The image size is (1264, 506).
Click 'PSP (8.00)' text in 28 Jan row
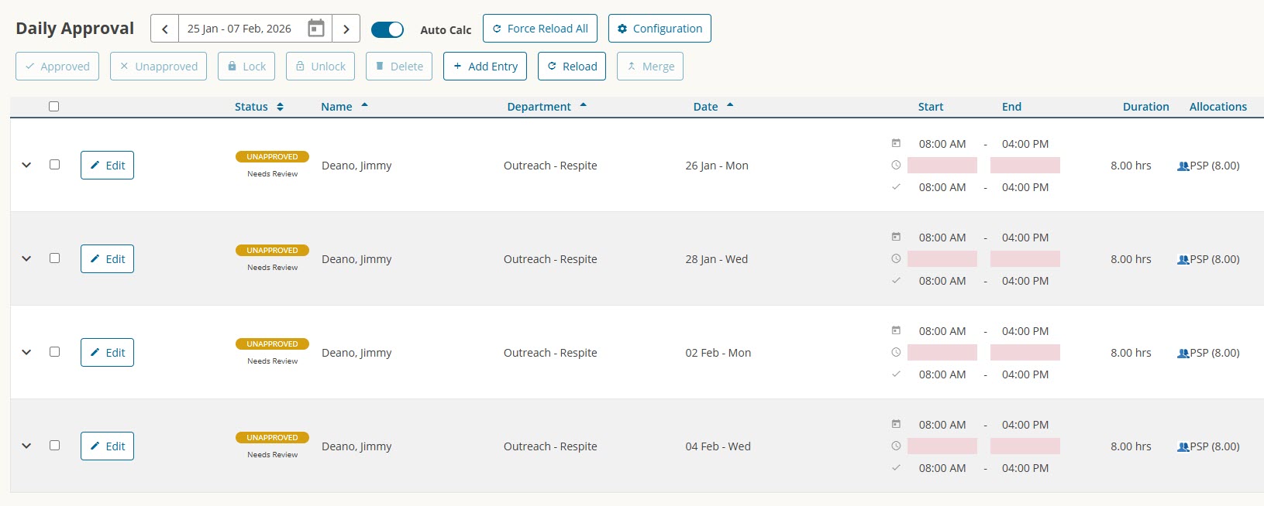1214,259
